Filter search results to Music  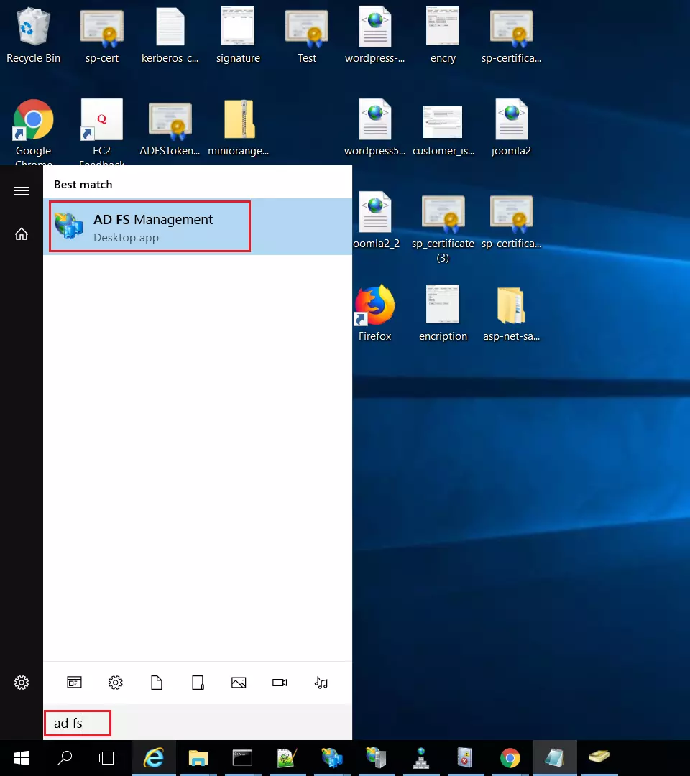pos(321,683)
